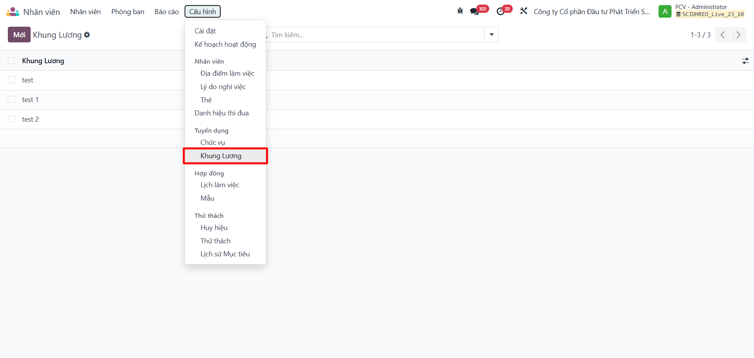Open the company switcher Công ty Cổ phần
754x358 pixels.
click(x=592, y=12)
